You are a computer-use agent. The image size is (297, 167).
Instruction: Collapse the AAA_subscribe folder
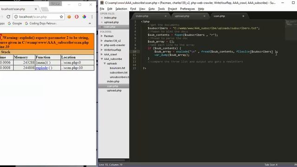pos(102,59)
